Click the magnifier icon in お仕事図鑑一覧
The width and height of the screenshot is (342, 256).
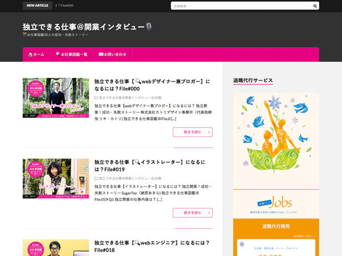click(58, 54)
